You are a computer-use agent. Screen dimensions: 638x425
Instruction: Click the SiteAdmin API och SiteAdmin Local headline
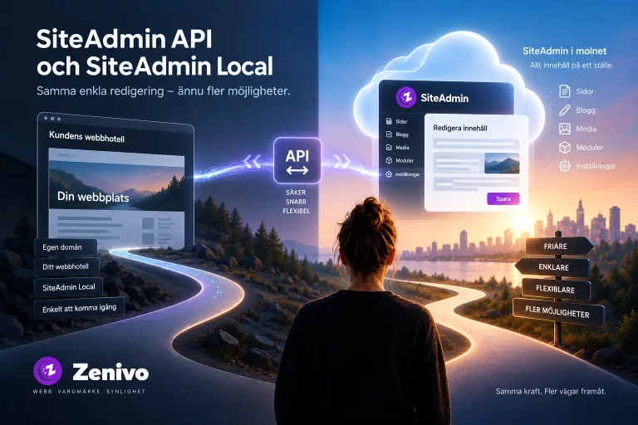tap(155, 52)
